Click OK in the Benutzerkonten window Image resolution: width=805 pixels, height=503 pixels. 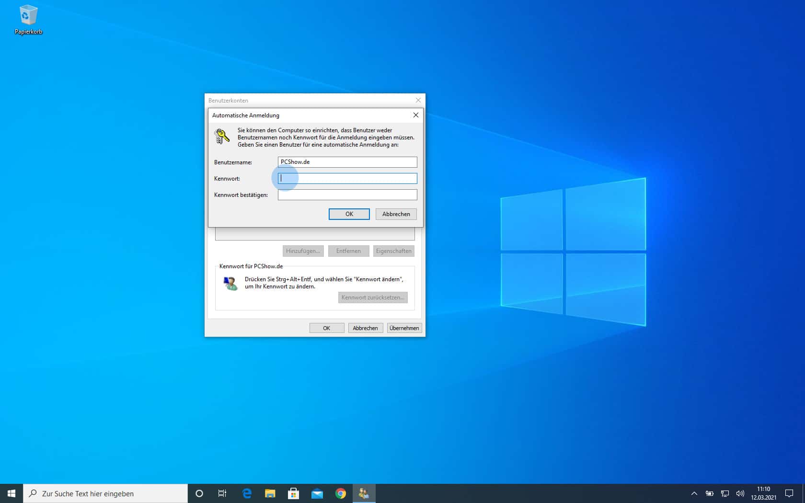[x=327, y=328]
